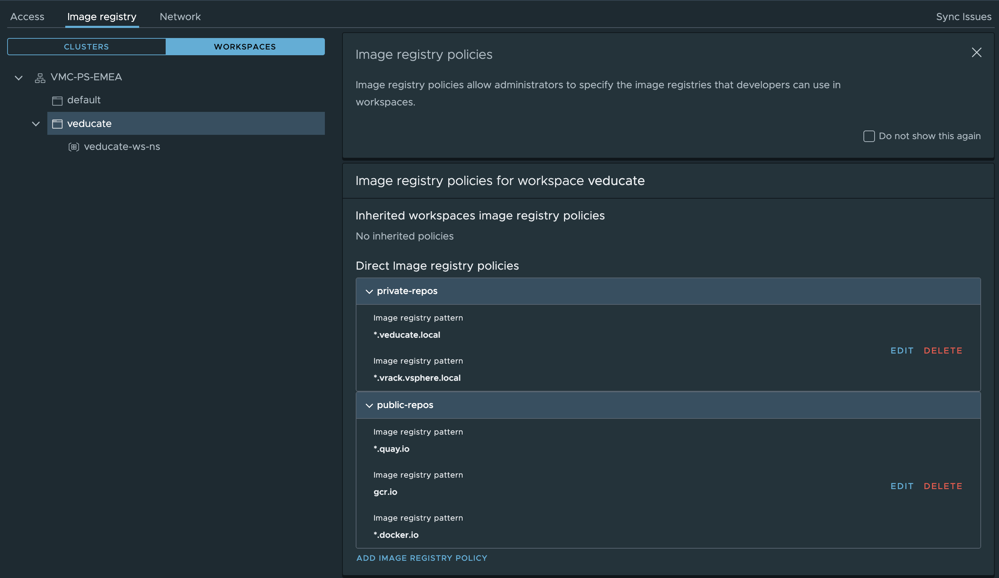The image size is (999, 578).
Task: Click the veducate workspace folder icon
Action: [x=57, y=124]
